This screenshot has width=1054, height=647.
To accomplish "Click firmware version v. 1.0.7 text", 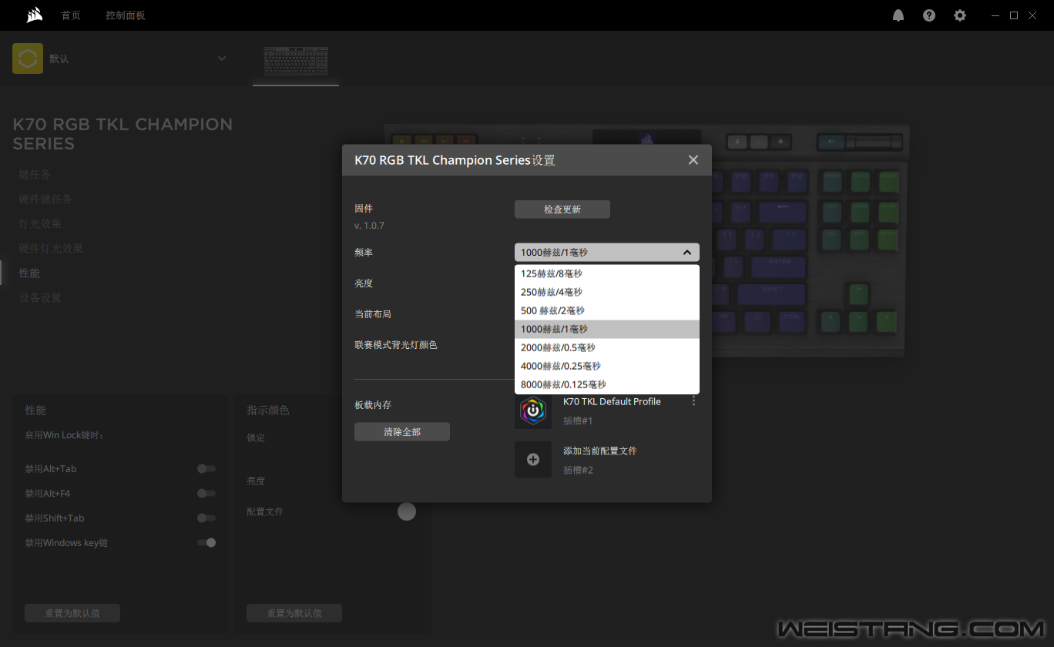I will pos(369,226).
